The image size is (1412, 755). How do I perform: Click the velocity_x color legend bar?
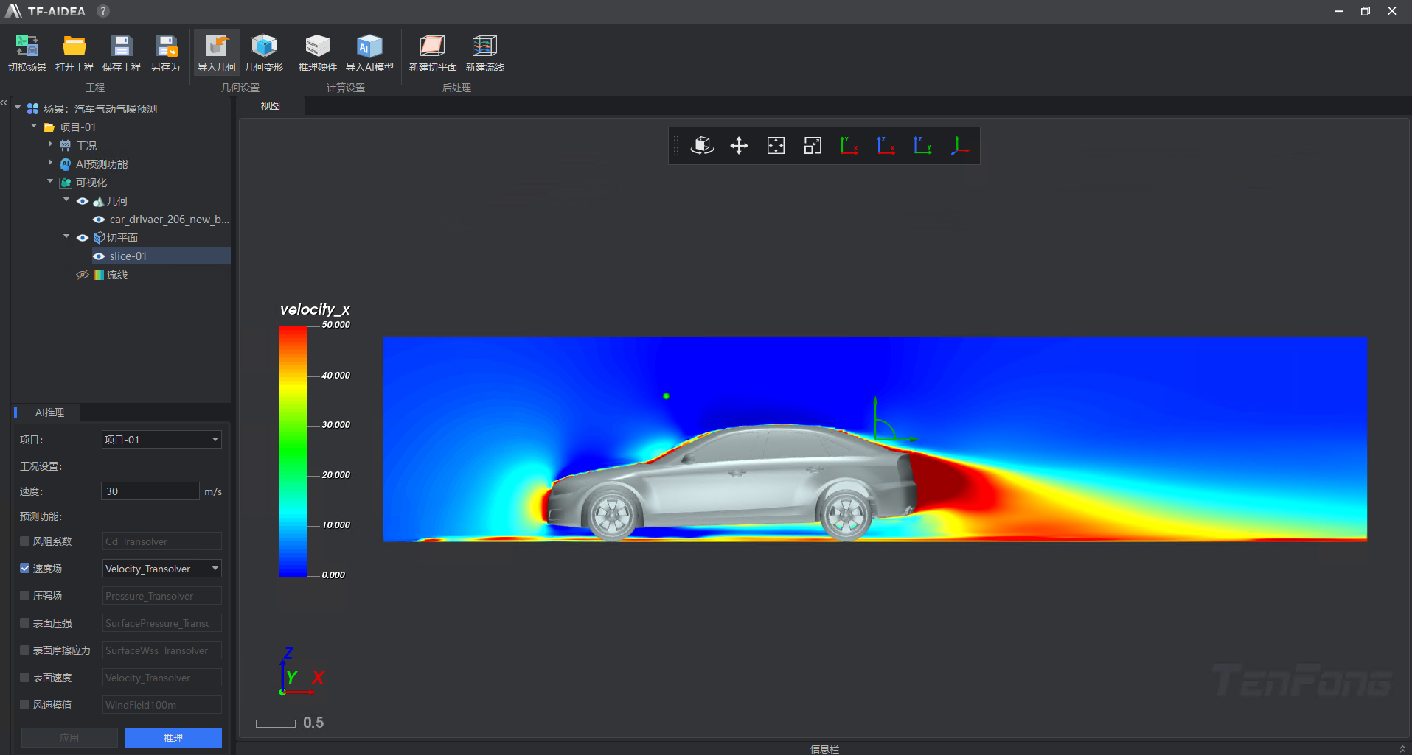point(292,451)
